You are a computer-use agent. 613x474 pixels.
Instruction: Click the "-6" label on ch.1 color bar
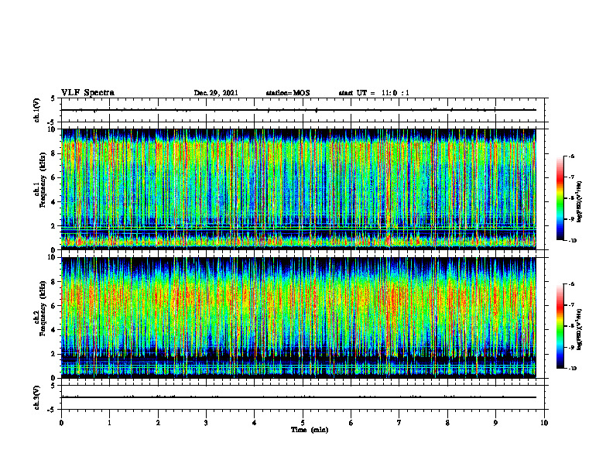click(571, 156)
